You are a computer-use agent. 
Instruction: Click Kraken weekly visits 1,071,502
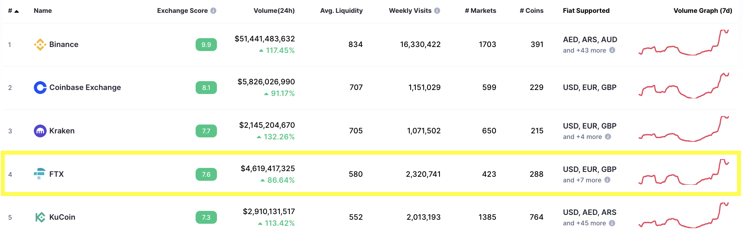tap(424, 131)
